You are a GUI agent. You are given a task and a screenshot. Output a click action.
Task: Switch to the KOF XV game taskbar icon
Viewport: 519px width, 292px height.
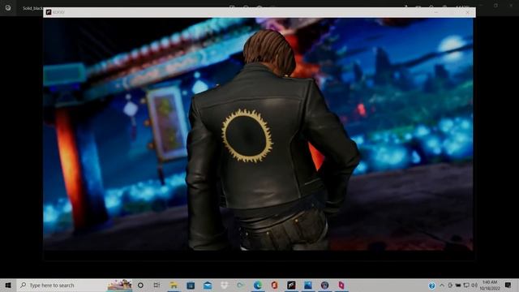pos(291,285)
